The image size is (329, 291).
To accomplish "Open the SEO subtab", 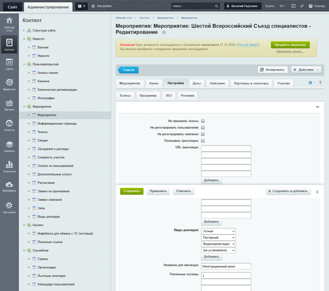I will coord(168,95).
